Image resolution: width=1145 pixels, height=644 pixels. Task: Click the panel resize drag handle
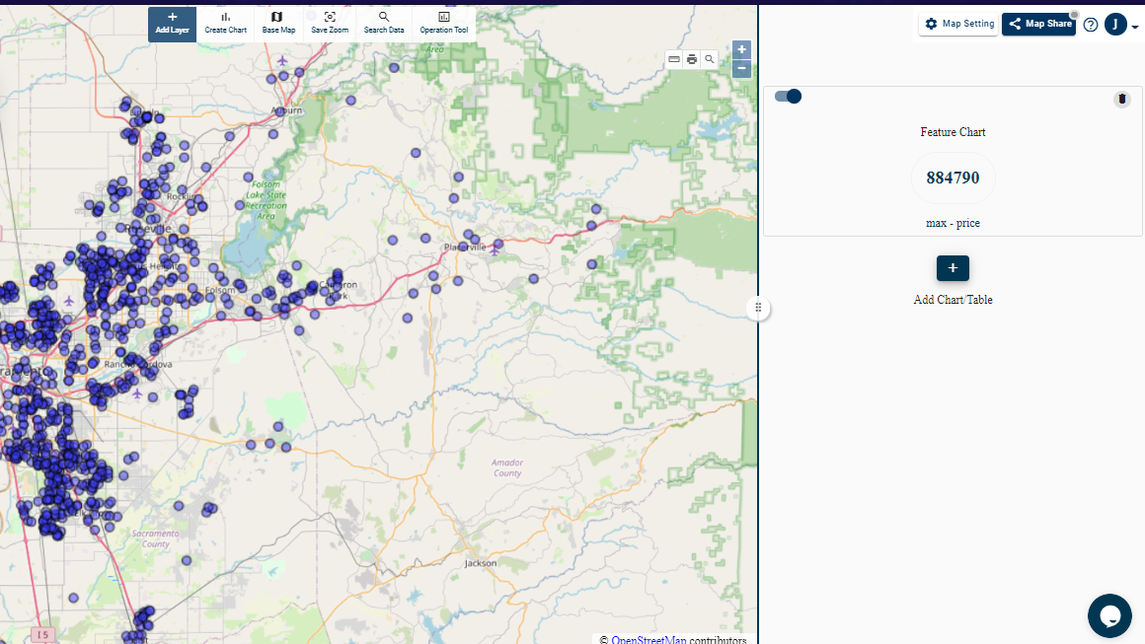coord(758,308)
